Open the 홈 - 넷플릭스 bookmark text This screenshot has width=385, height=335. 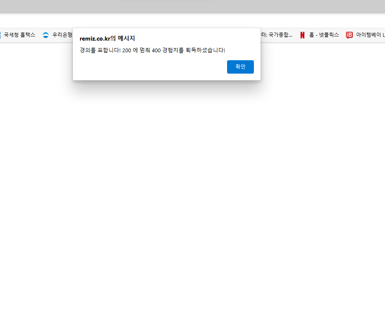(x=324, y=35)
